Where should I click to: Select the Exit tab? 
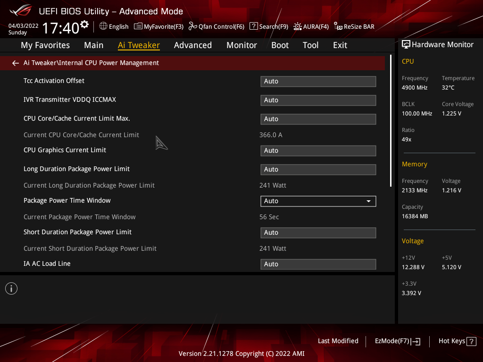pyautogui.click(x=340, y=45)
